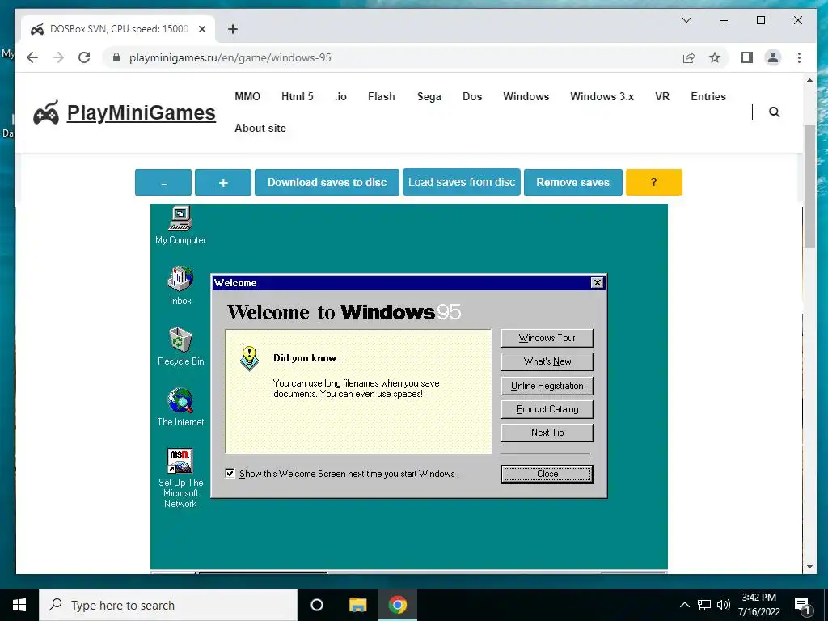Click the minus zoom-out button
Image resolution: width=828 pixels, height=621 pixels.
(x=163, y=182)
